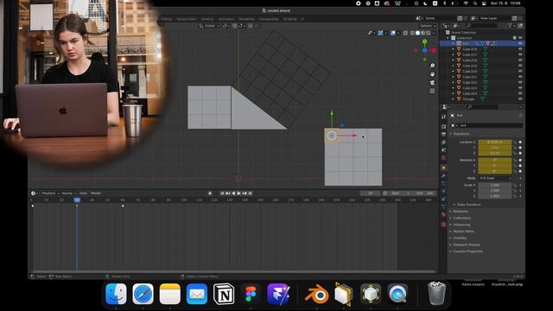Image resolution: width=553 pixels, height=311 pixels.
Task: Select solid viewport shading
Action: [x=417, y=33]
